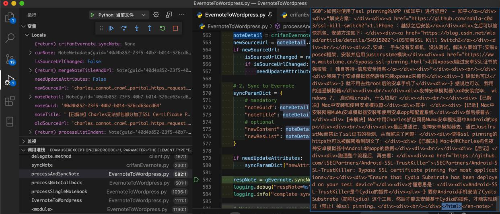Switch to the EvernoteToWordpress.py editor tab
The height and width of the screenshot is (214, 500).
coord(235,15)
